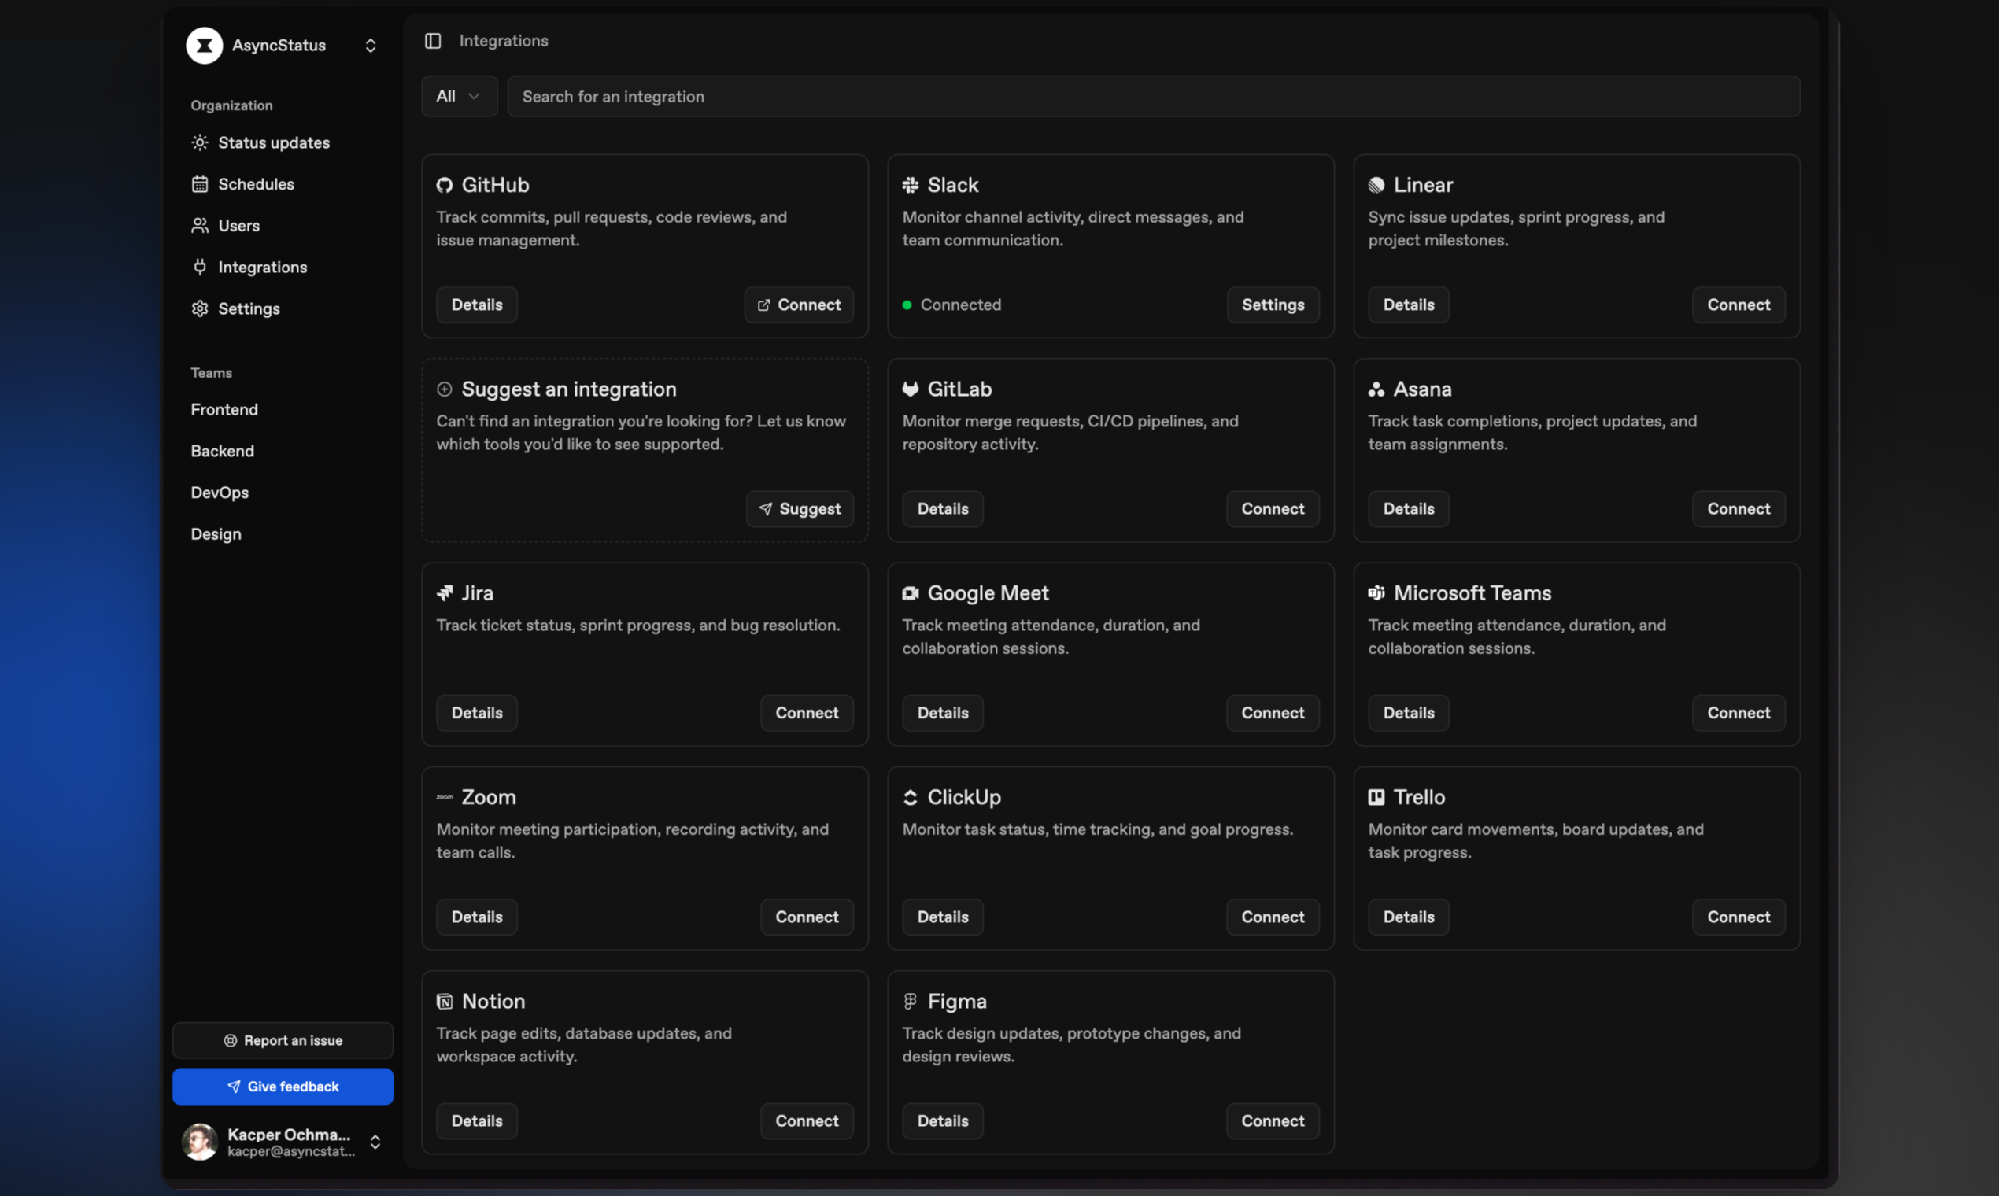Click the Google Meet camera icon
The height and width of the screenshot is (1196, 1999).
point(910,593)
